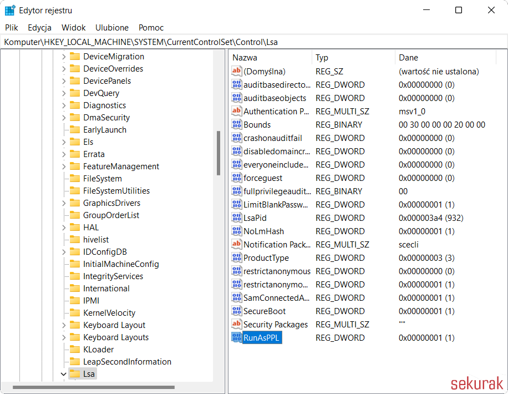Image resolution: width=508 pixels, height=394 pixels.
Task: Click the GroupOrderList folder icon
Action: tap(75, 215)
